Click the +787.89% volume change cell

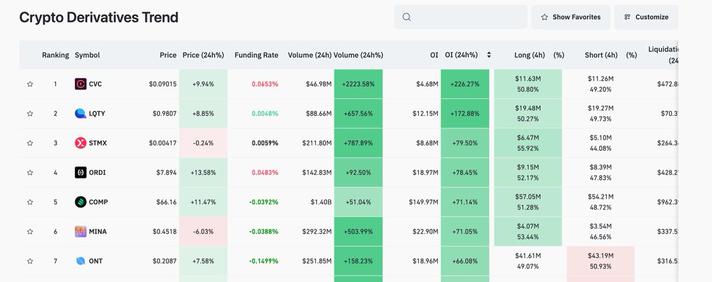coord(358,143)
